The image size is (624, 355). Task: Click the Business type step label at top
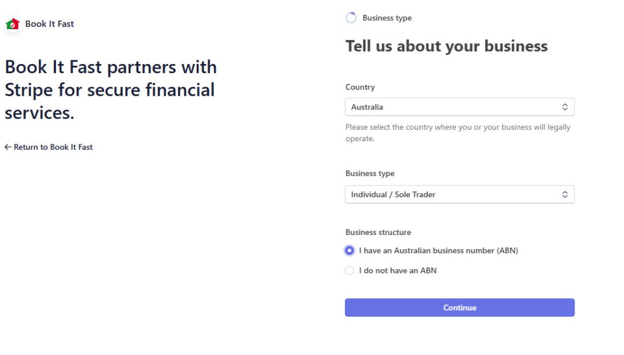click(387, 18)
